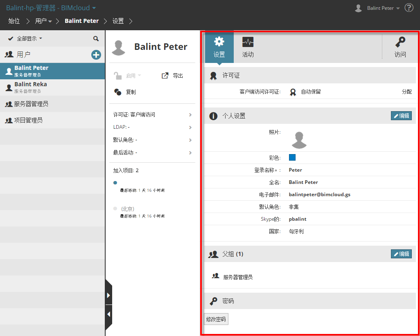Screen dimensions: 420x336
Task: Click the Skype value pbalint
Action: pos(298,219)
